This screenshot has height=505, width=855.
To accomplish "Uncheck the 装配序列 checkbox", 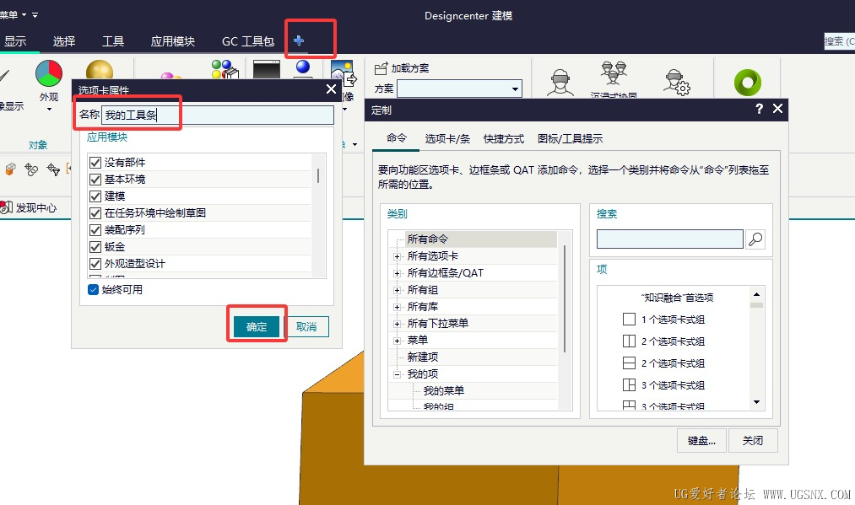I will tap(95, 230).
